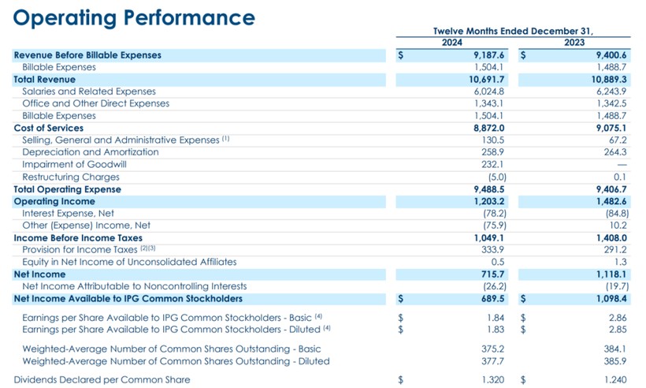Viewport: 646px width, 388px height.
Task: Click the Operating Performance heading
Action: [x=134, y=18]
